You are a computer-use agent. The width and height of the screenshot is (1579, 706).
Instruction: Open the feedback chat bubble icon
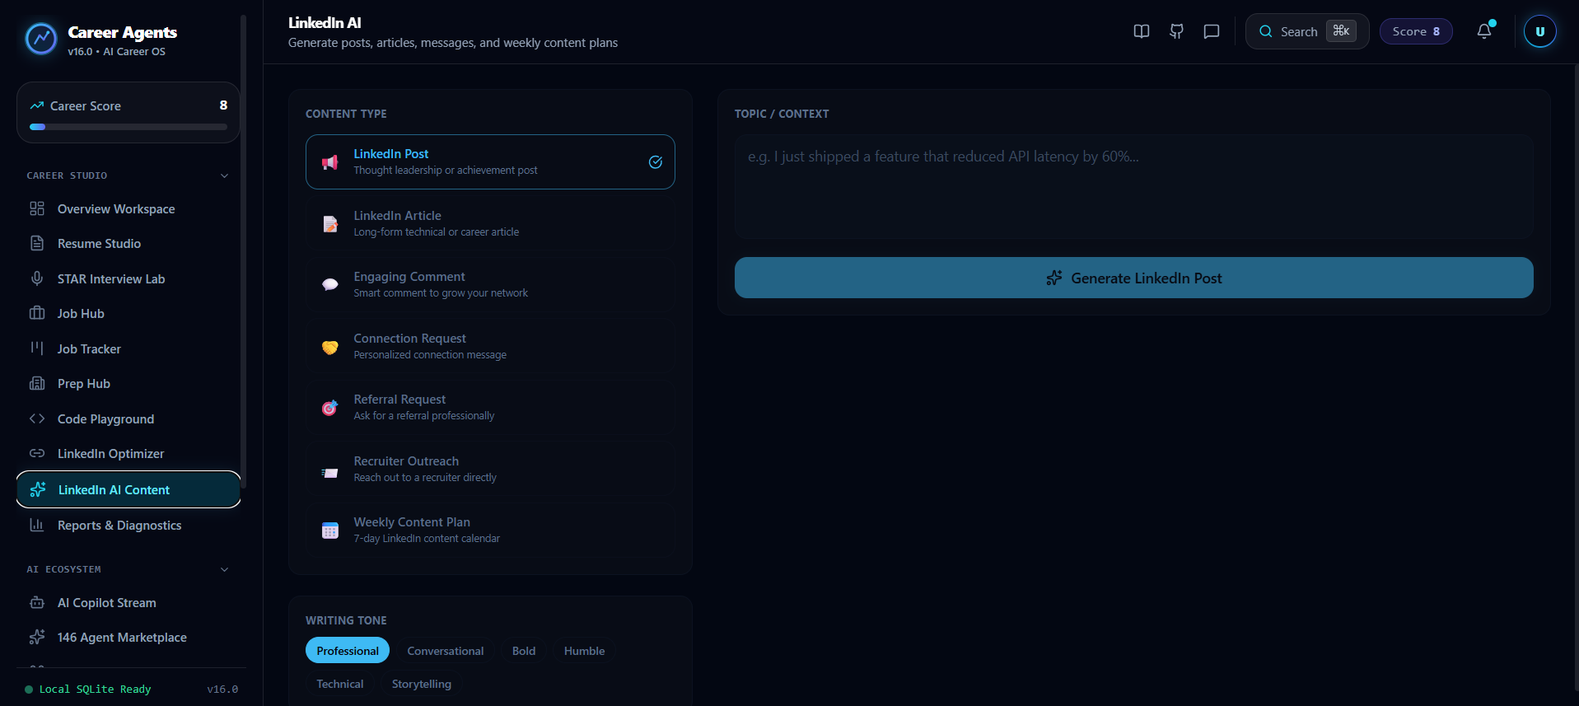click(1212, 31)
